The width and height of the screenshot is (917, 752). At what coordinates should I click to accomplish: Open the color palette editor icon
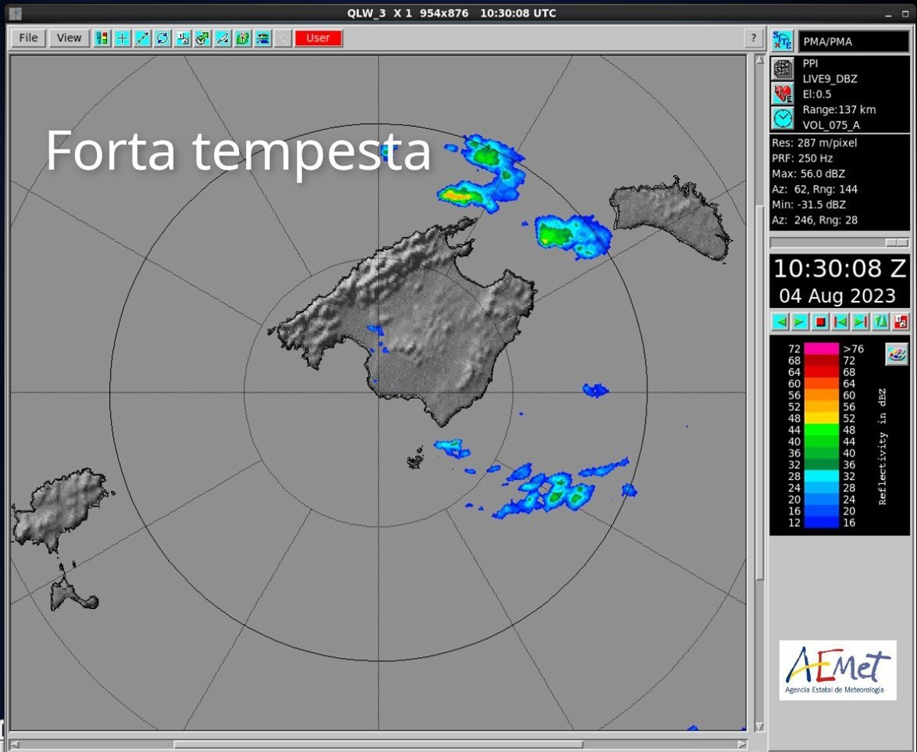coord(896,354)
